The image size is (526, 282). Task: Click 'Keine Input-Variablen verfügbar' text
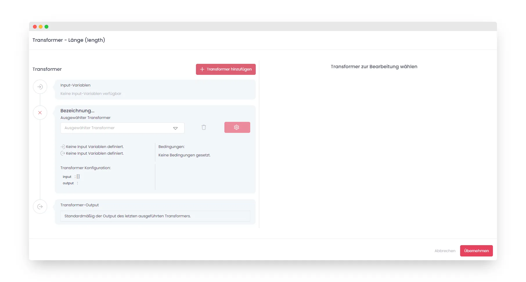[x=91, y=94]
